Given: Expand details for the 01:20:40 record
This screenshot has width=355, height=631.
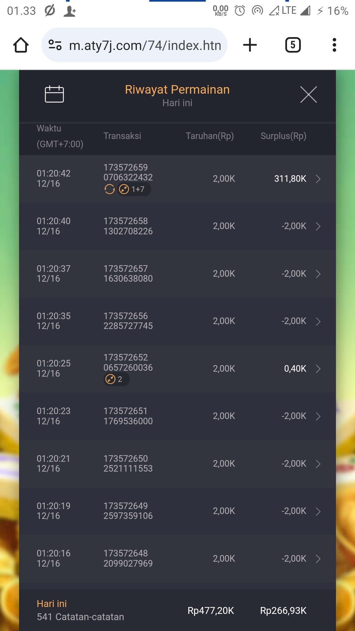Looking at the screenshot, I should pyautogui.click(x=318, y=226).
